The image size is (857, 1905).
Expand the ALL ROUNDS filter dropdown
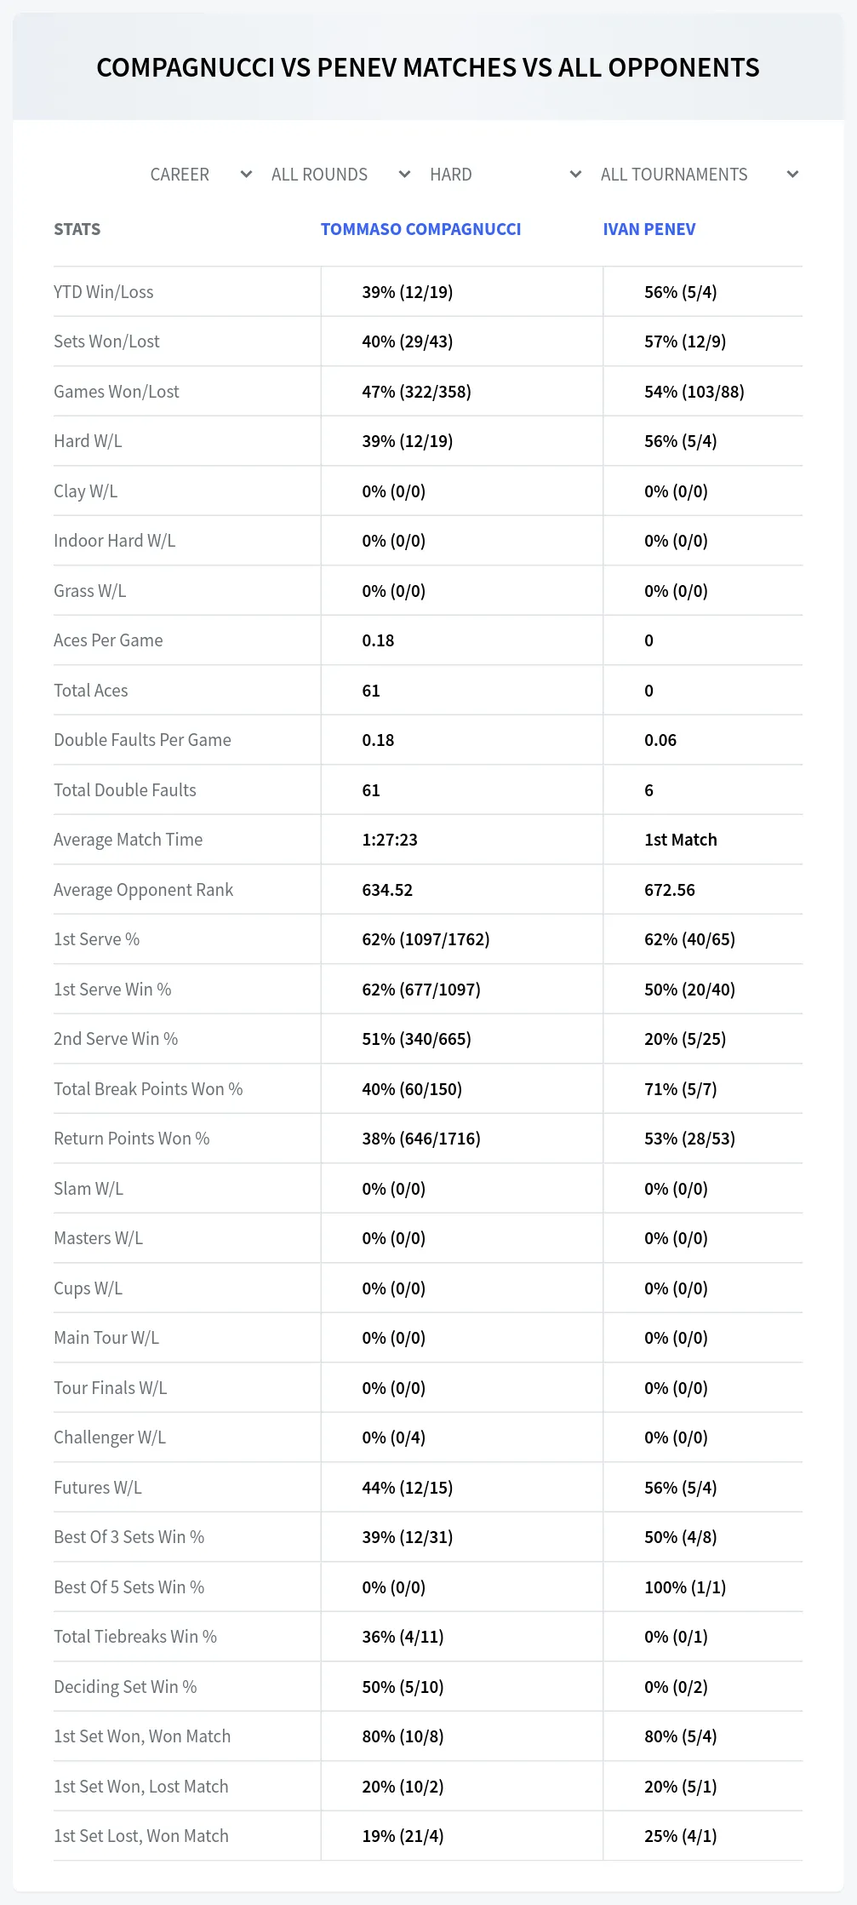pyautogui.click(x=340, y=175)
